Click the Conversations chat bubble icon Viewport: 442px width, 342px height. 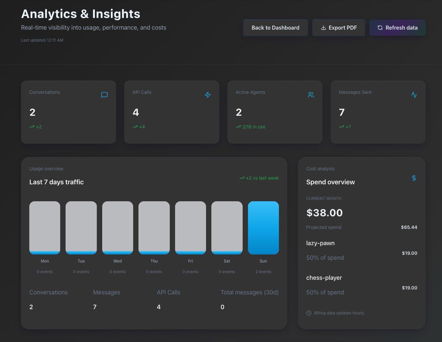104,95
